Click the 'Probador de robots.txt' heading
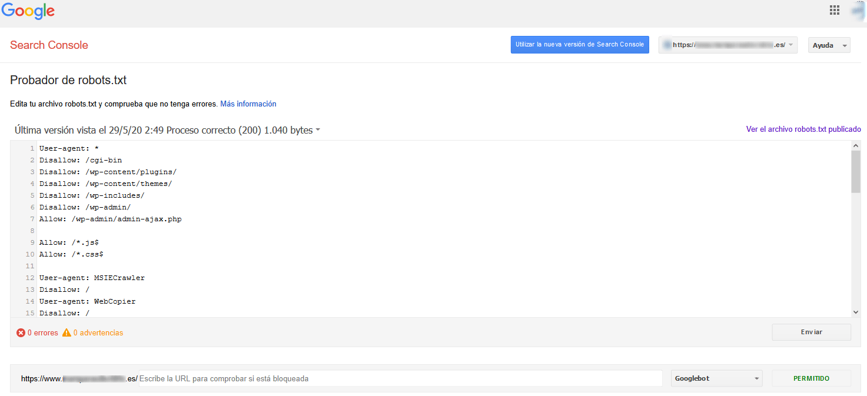 [68, 81]
